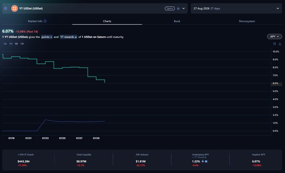Screen dimensions: 285x173
Task: Click the YT USDat (USDat) market title
Action: point(31,8)
